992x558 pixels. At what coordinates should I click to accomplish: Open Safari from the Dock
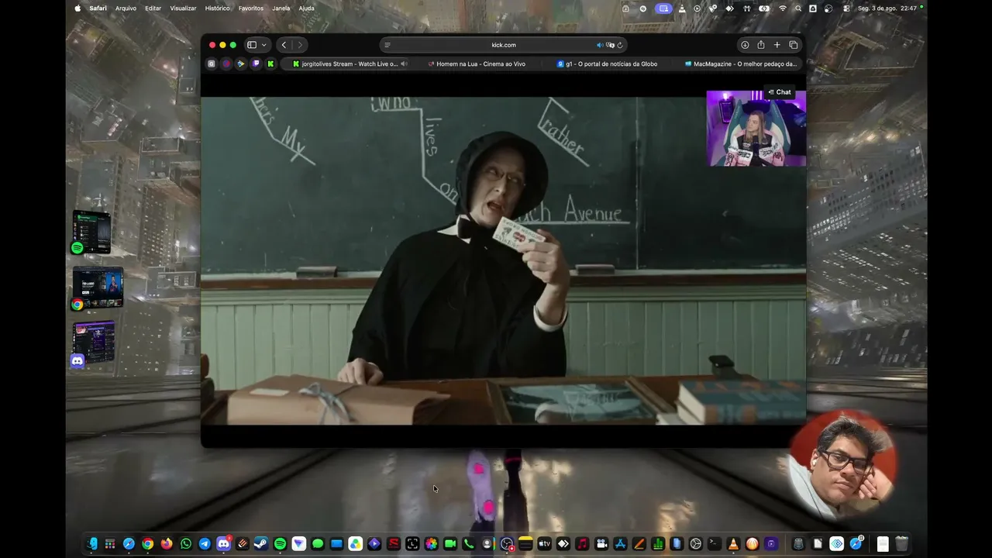(x=129, y=544)
